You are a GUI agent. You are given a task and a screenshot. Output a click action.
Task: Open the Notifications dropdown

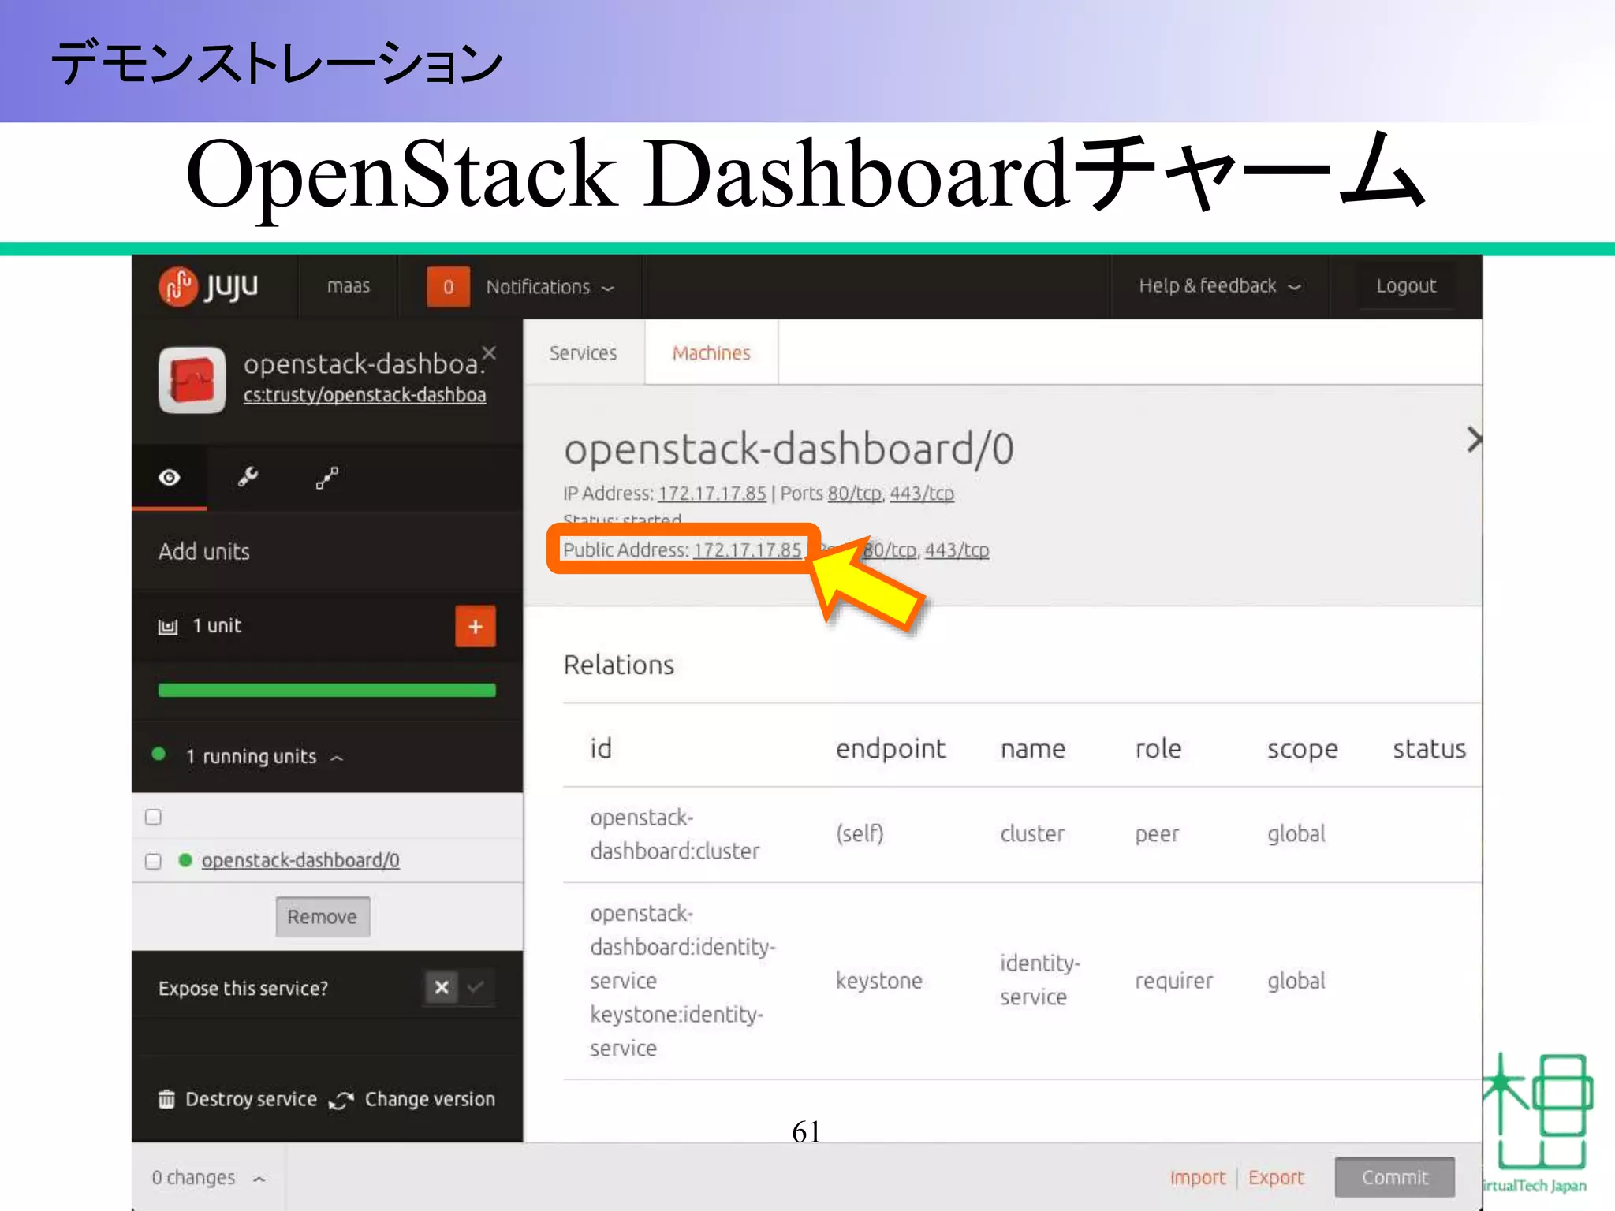(550, 287)
